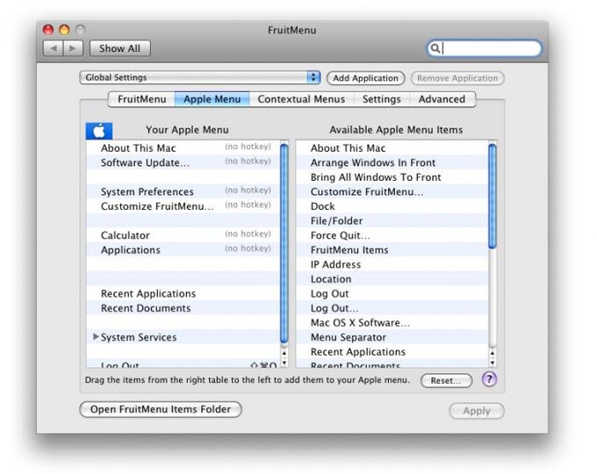Screen dimensions: 597x474
Task: Select the IP Address available item
Action: [392, 264]
